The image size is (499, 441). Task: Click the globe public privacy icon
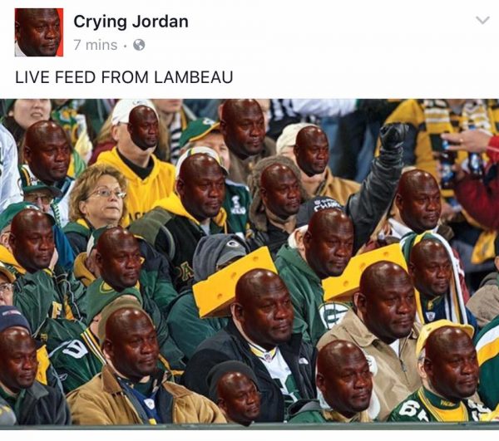click(139, 45)
